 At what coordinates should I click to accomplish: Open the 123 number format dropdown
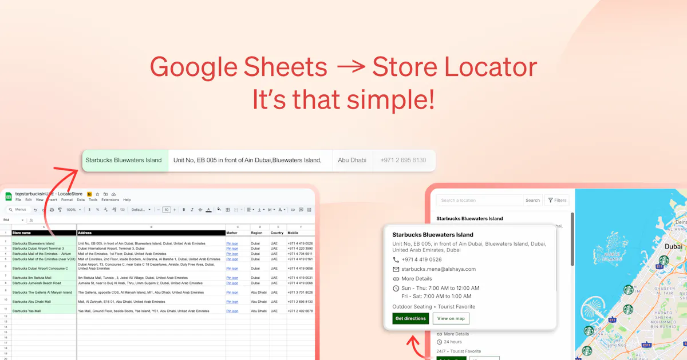122,210
